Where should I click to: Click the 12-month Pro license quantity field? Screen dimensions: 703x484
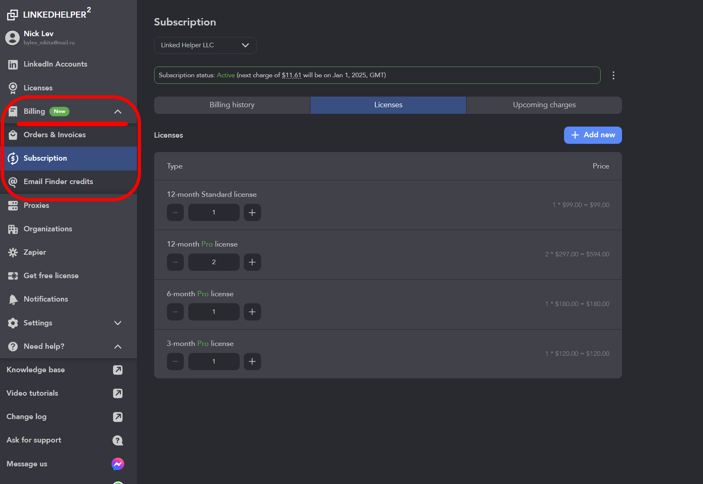point(214,262)
